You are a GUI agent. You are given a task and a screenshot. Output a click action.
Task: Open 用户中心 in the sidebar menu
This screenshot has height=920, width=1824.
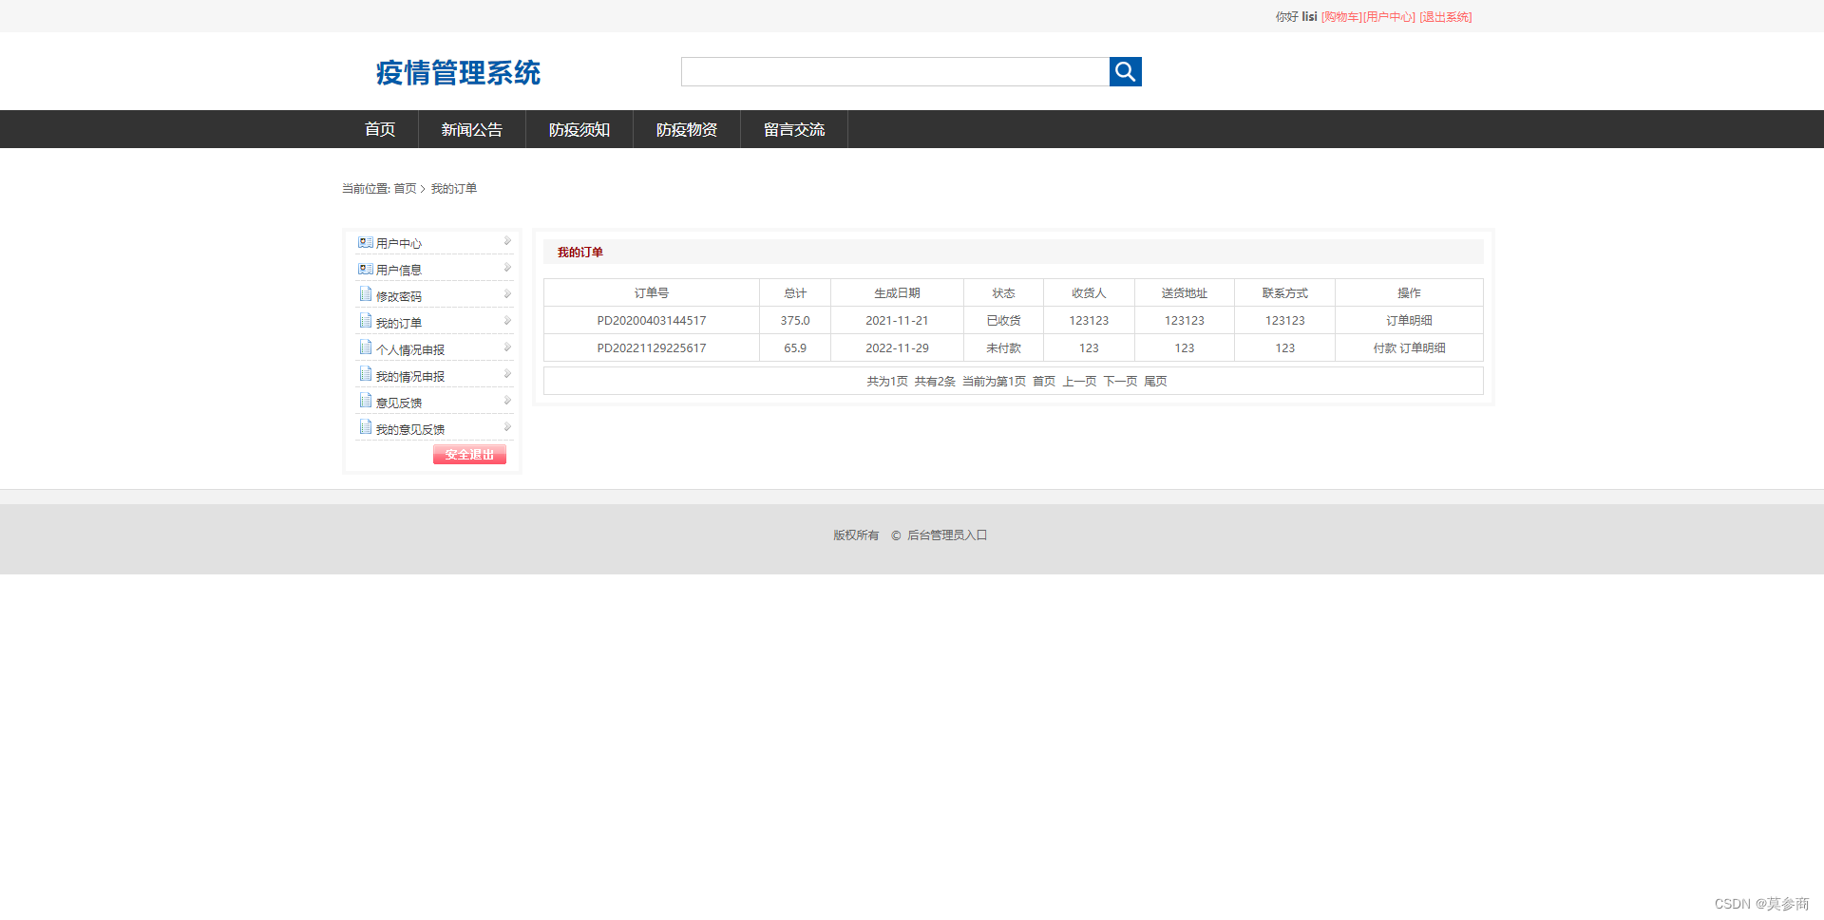[399, 244]
